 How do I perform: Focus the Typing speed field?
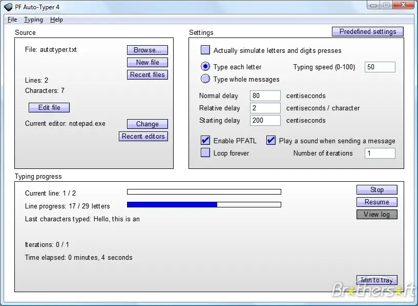pos(380,67)
